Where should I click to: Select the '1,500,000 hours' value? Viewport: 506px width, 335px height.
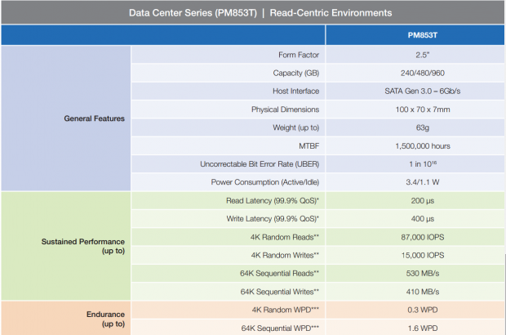click(423, 146)
